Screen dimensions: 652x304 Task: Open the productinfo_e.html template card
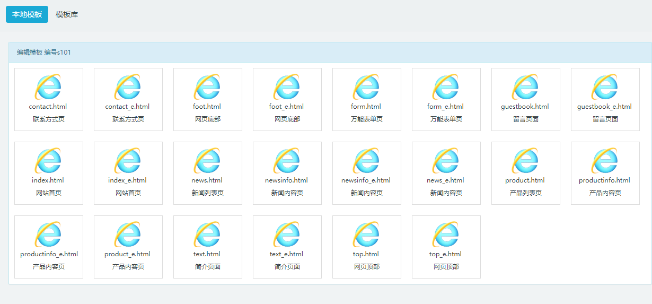(49, 247)
